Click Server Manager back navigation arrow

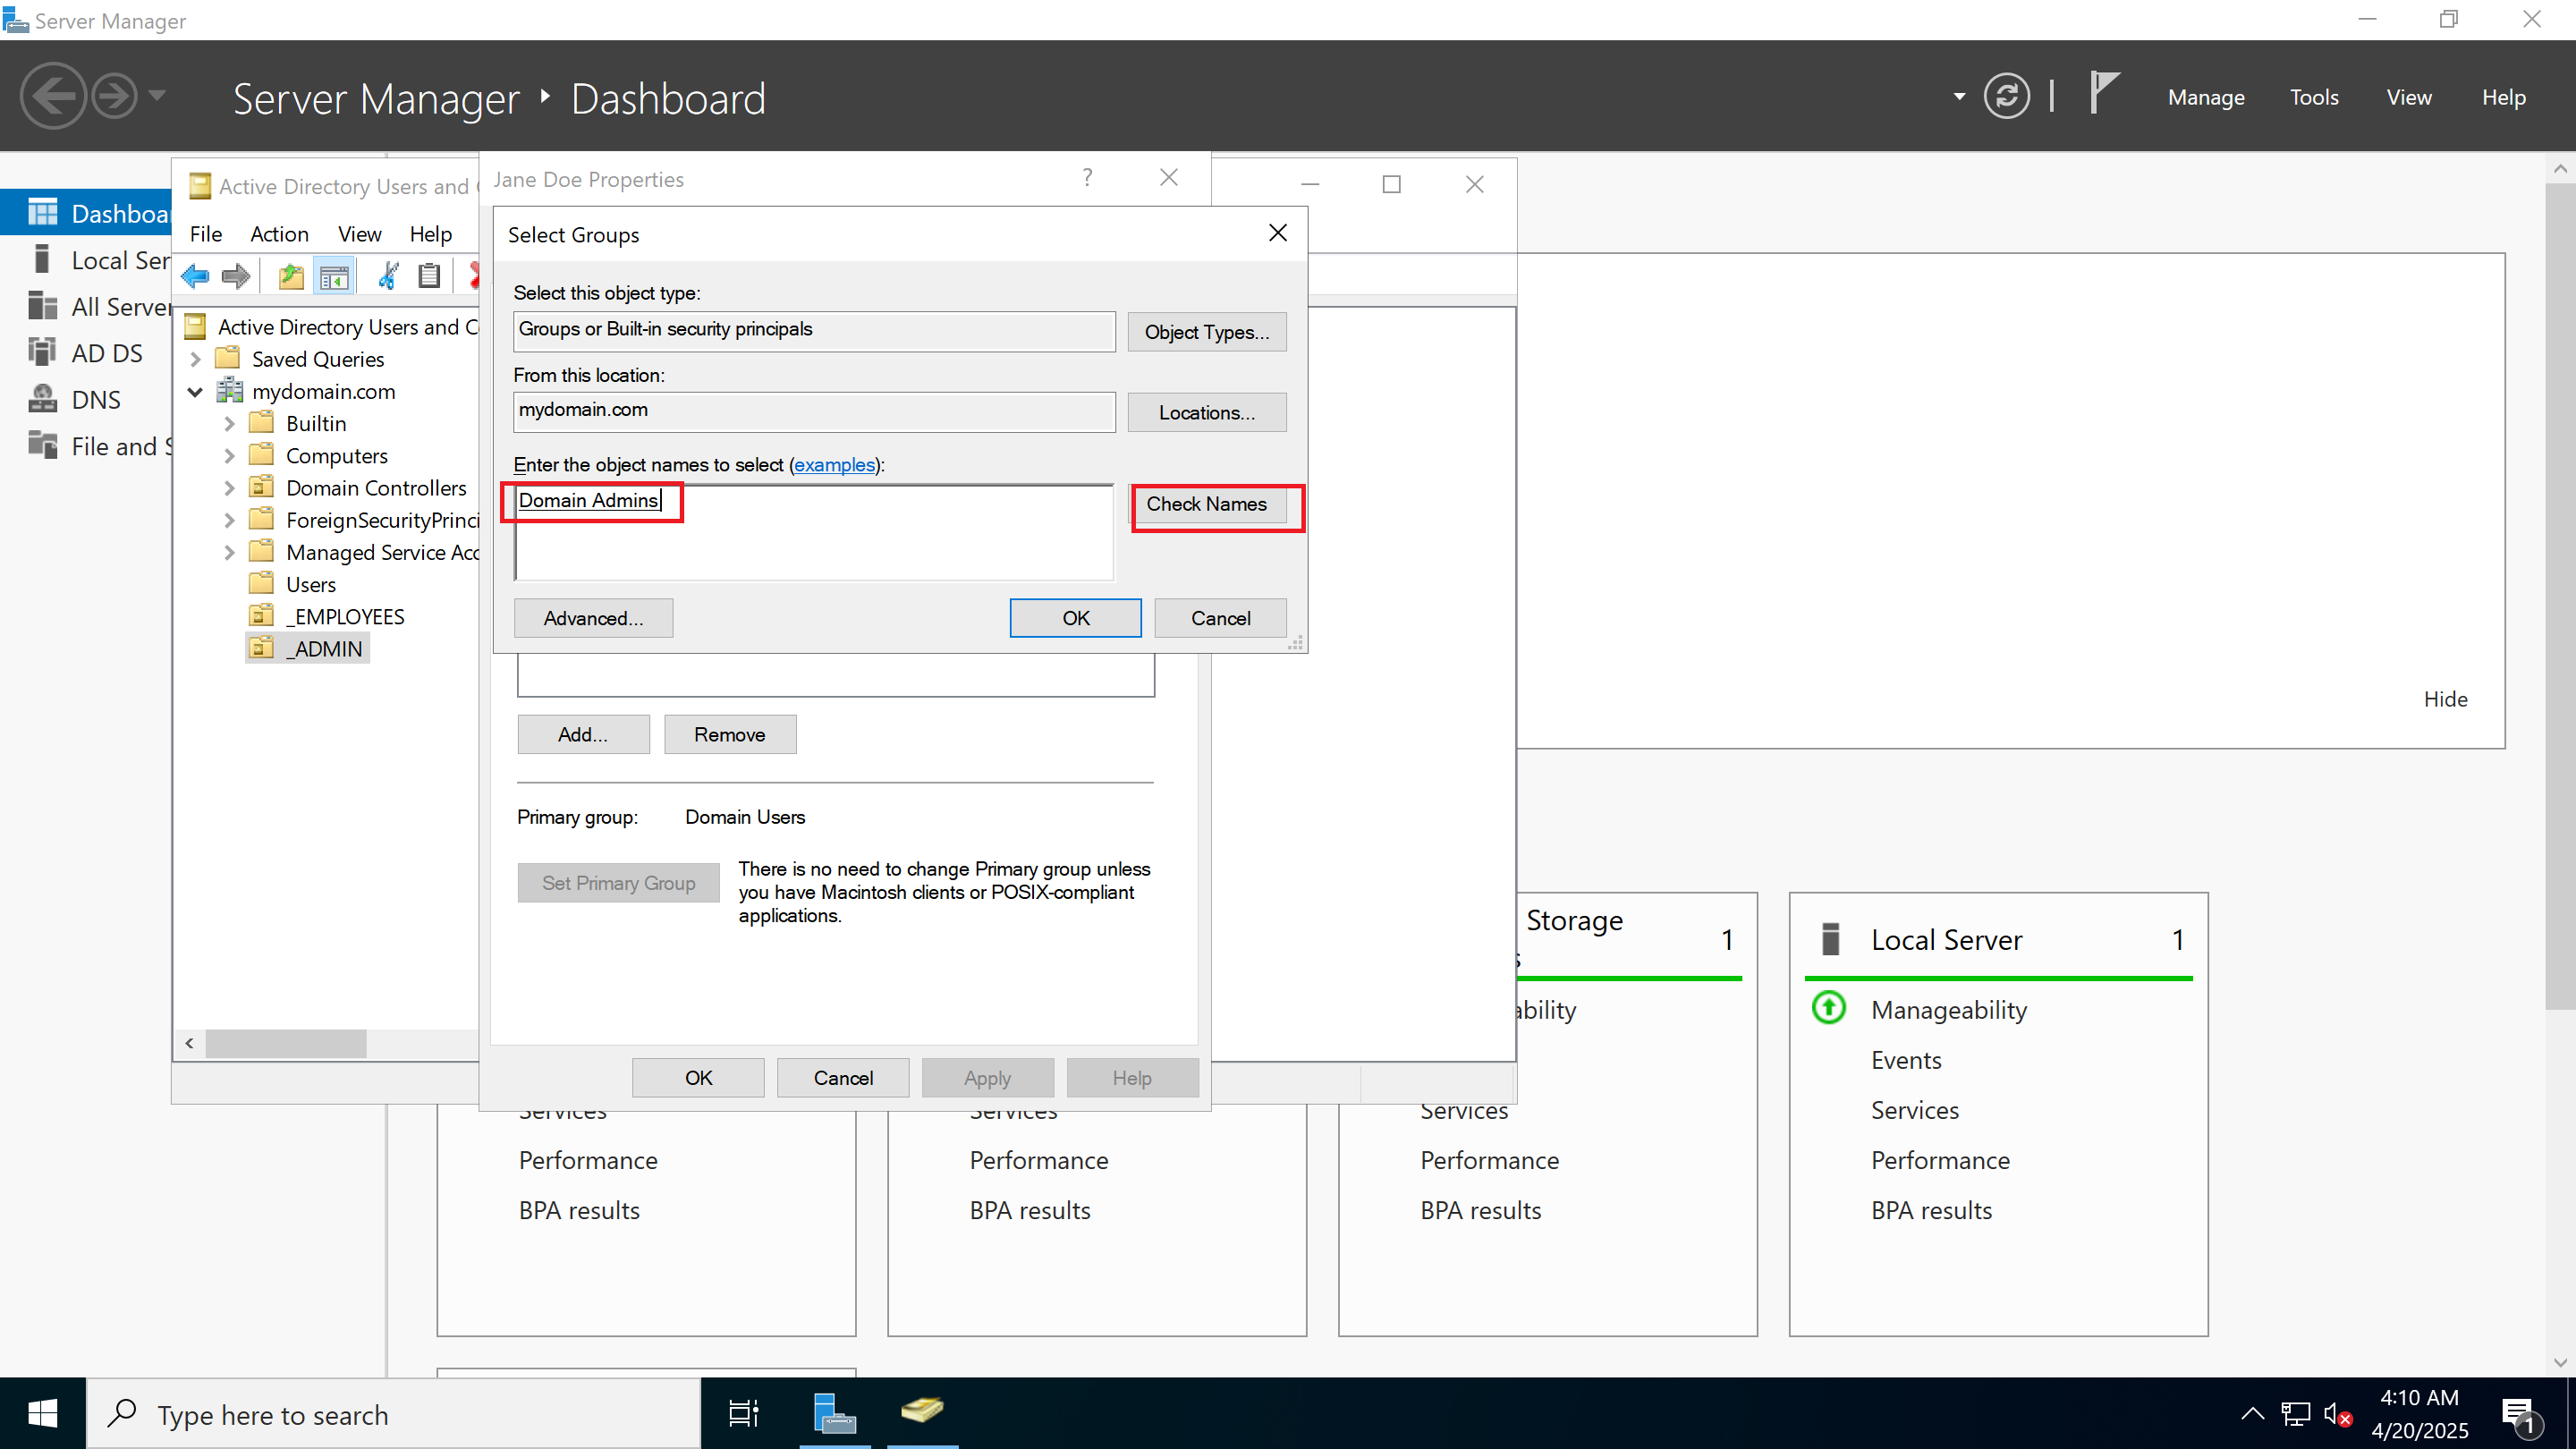coord(53,97)
